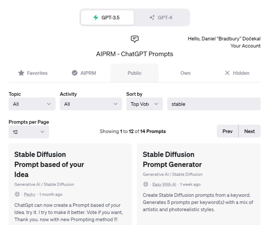Click "Generative AI / Stable Diffusion" above Pezhy

click(44, 184)
